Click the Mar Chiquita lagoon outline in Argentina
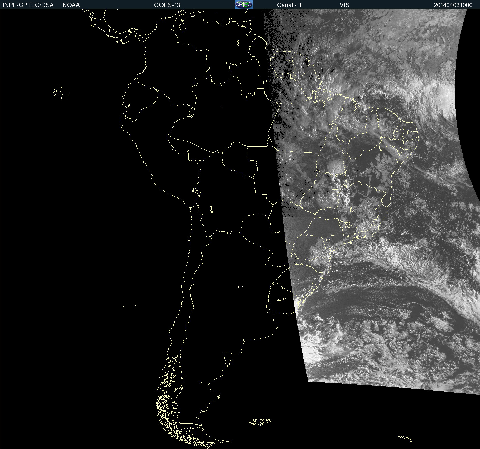This screenshot has height=449, width=480. point(240,287)
